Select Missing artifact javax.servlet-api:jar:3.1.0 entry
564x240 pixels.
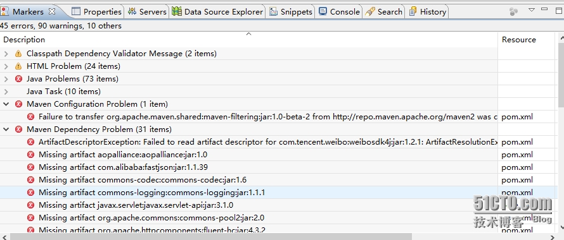coord(136,205)
